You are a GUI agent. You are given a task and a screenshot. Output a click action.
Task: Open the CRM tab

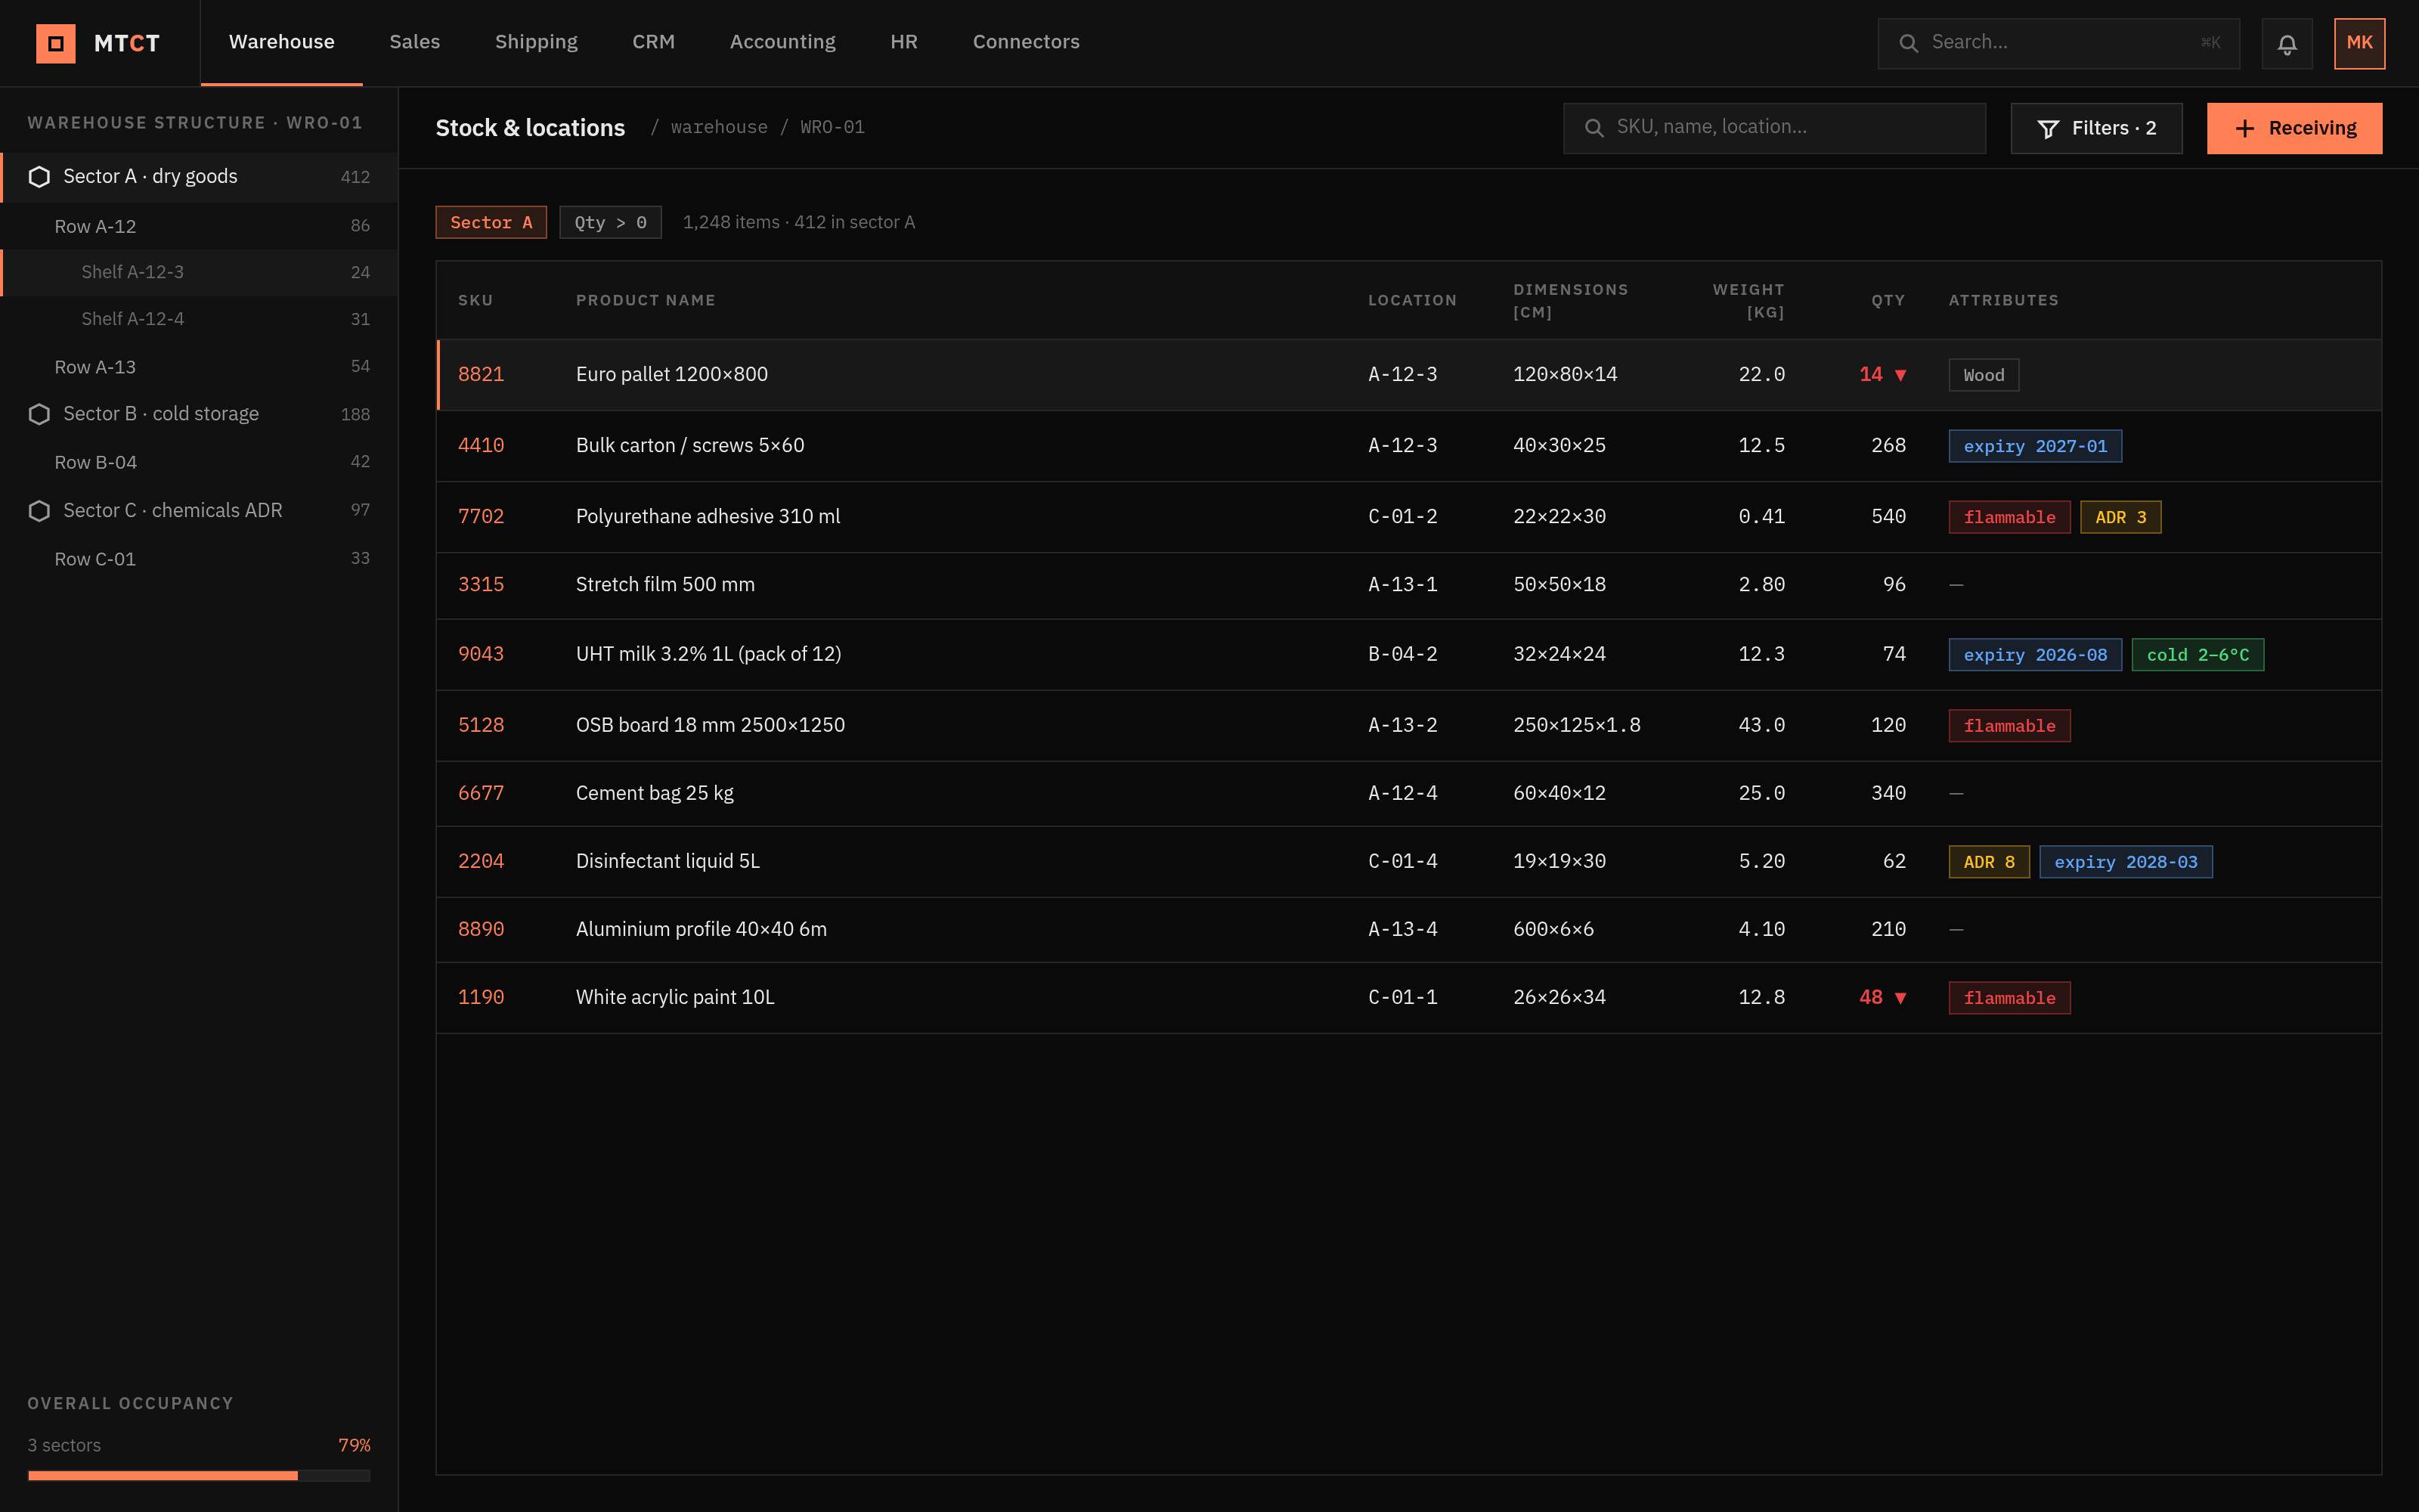(x=654, y=42)
